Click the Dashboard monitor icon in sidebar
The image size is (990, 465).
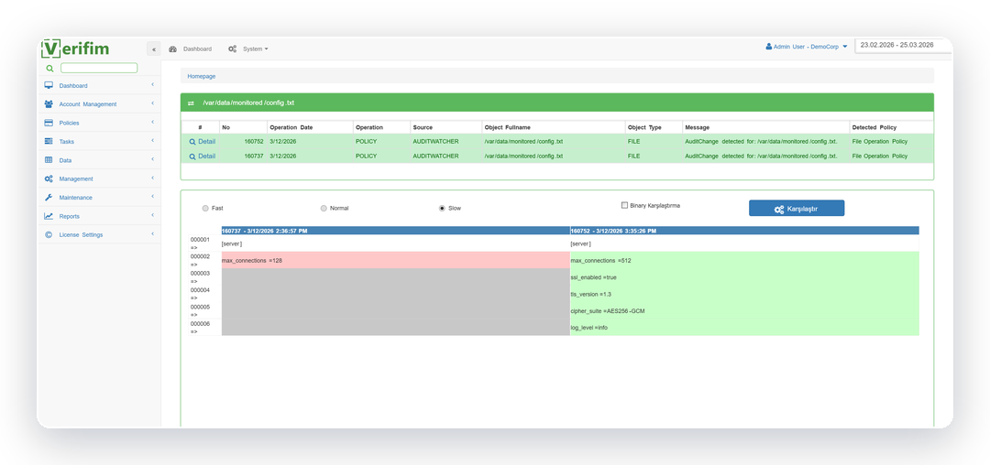tap(49, 85)
